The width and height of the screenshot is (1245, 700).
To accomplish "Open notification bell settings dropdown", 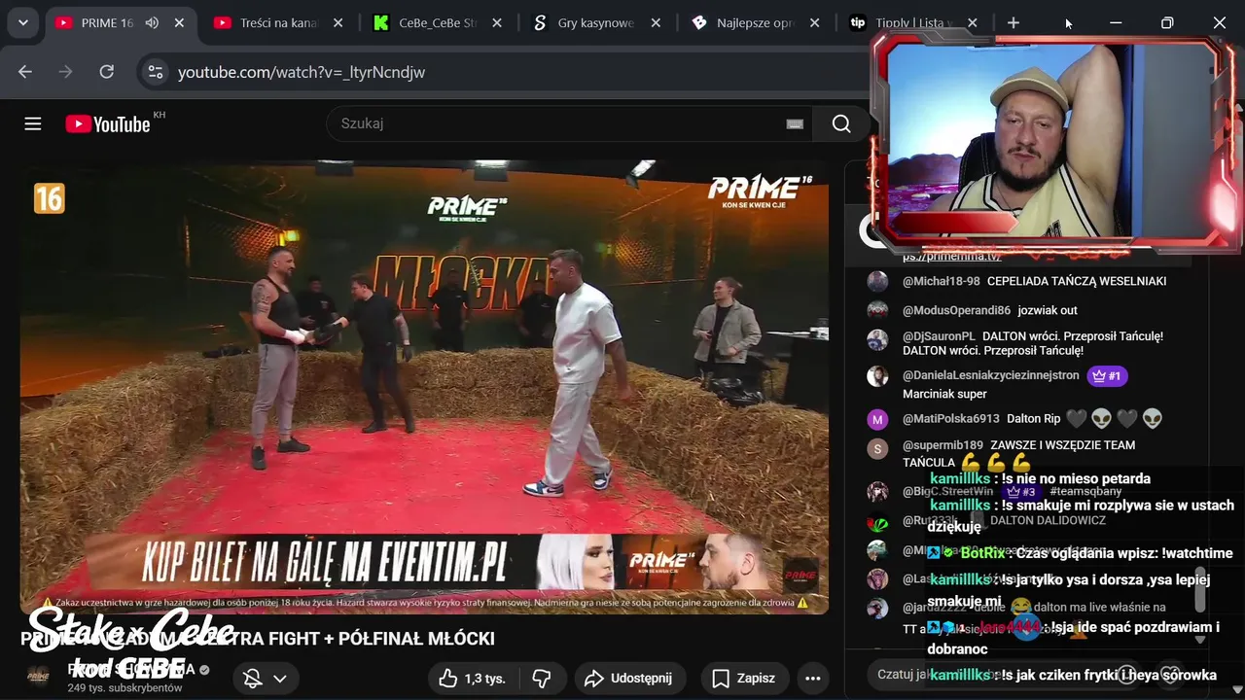I will tap(266, 679).
